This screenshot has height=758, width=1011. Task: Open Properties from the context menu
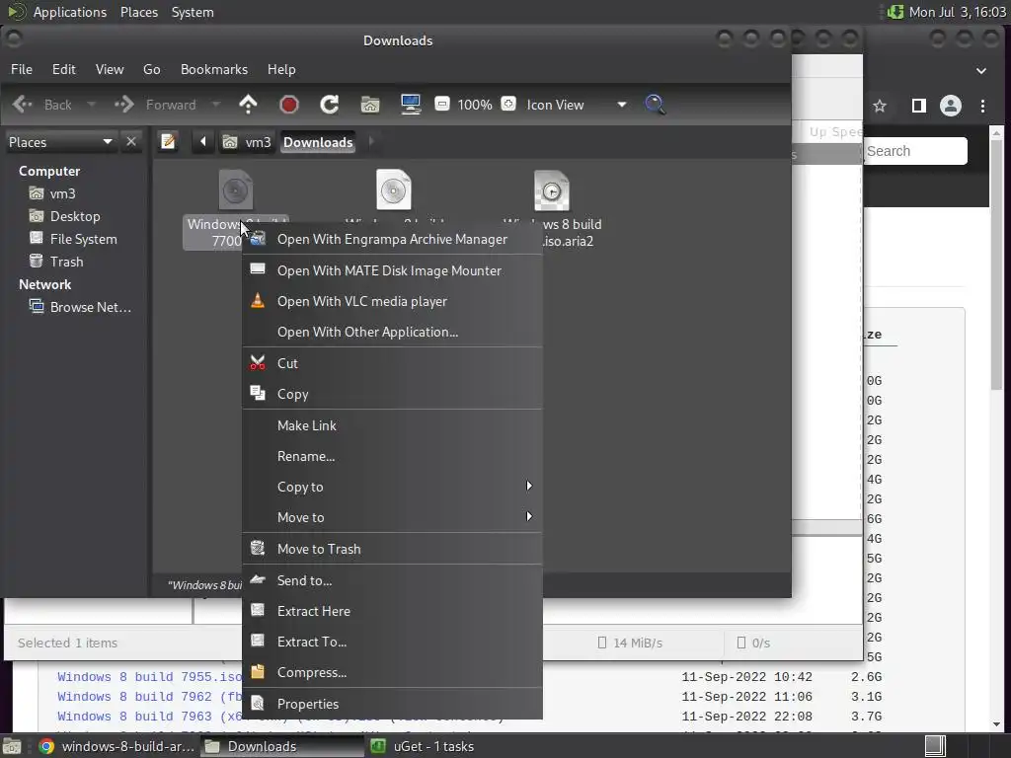pyautogui.click(x=392, y=704)
